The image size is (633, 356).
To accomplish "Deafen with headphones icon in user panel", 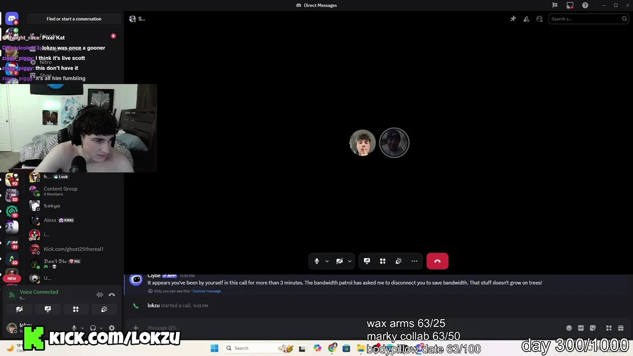I will [x=92, y=328].
